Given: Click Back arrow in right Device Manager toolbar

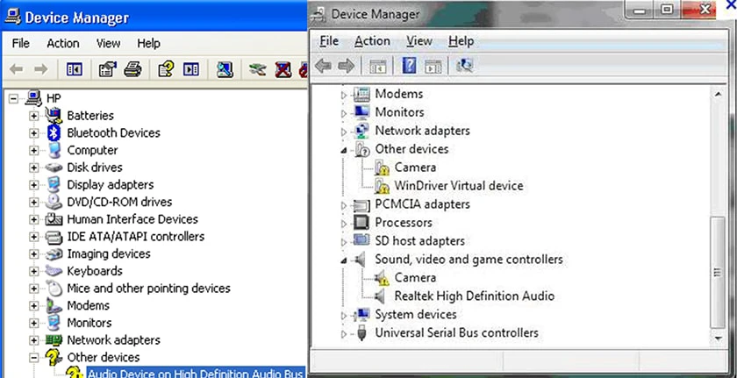Looking at the screenshot, I should [323, 66].
